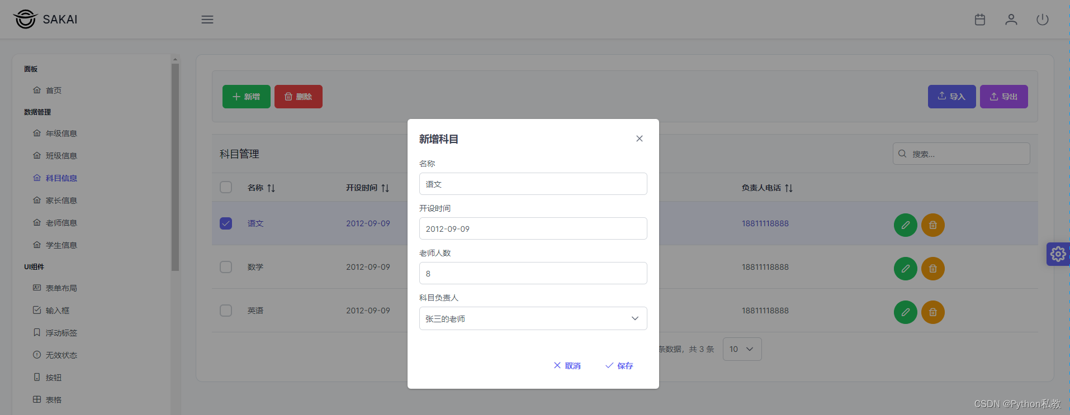
Task: Click the search magnifier icon
Action: point(902,154)
